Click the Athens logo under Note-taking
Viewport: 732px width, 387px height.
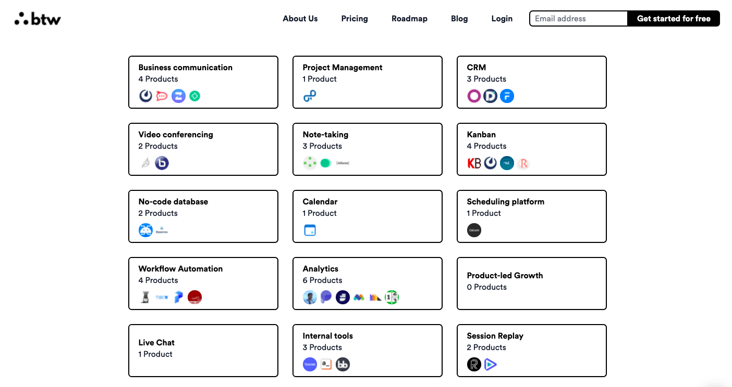point(343,163)
